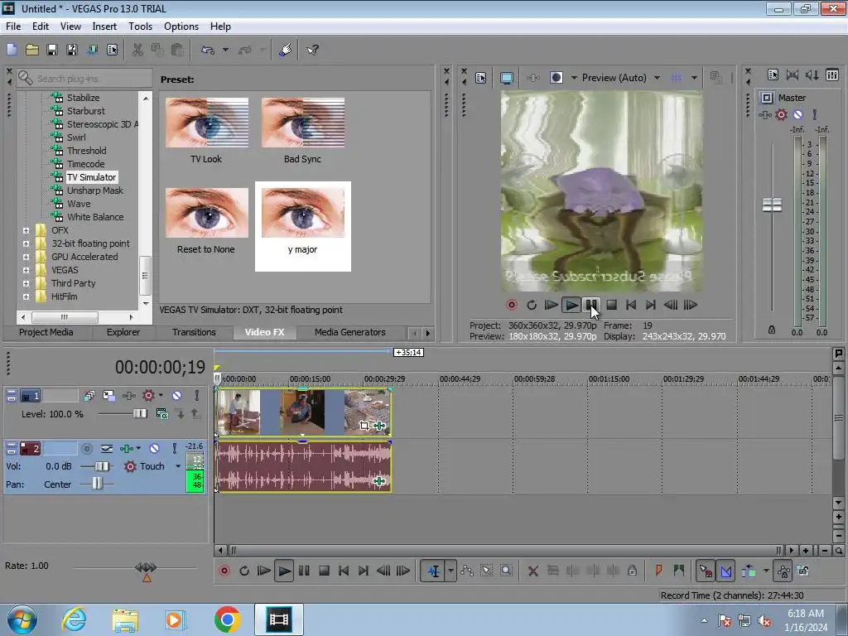Select the Normal Edit tool in the transport
Image resolution: width=848 pixels, height=636 pixels.
434,571
